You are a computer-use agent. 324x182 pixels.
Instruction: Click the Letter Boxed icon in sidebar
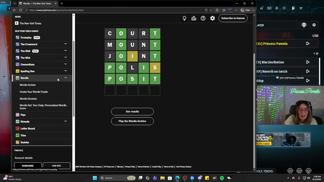pos(17,128)
